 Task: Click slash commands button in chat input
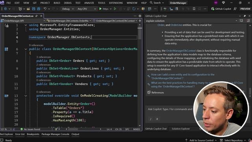(x=150, y=119)
